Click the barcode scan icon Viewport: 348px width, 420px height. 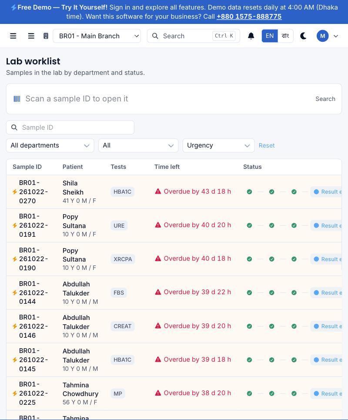[x=17, y=99]
